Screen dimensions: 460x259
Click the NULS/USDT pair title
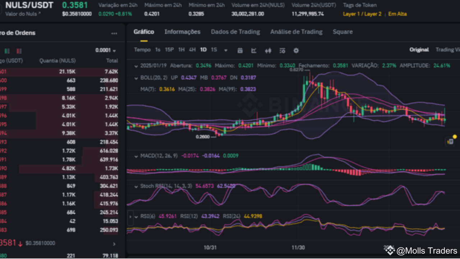[29, 5]
